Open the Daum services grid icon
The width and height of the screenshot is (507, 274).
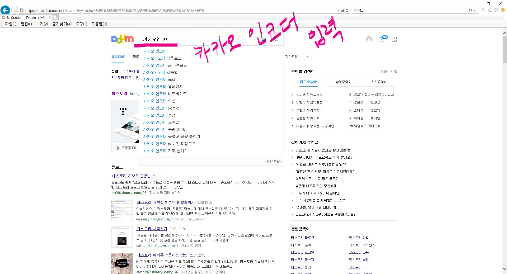394,39
